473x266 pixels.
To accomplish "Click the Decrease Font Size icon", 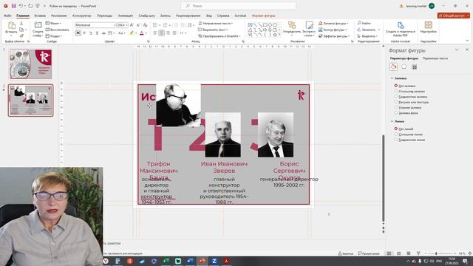I will 138,25.
